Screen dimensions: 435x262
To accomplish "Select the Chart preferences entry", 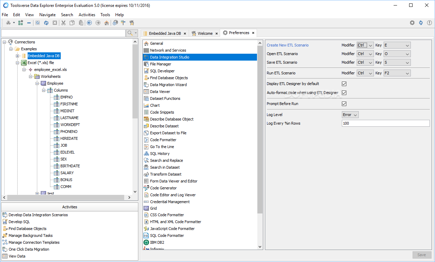I will point(155,105).
